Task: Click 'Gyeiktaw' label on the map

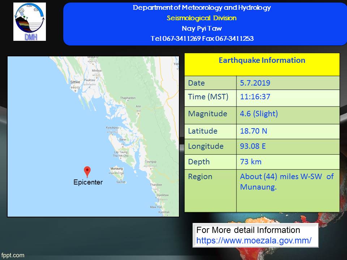Action: (163, 195)
